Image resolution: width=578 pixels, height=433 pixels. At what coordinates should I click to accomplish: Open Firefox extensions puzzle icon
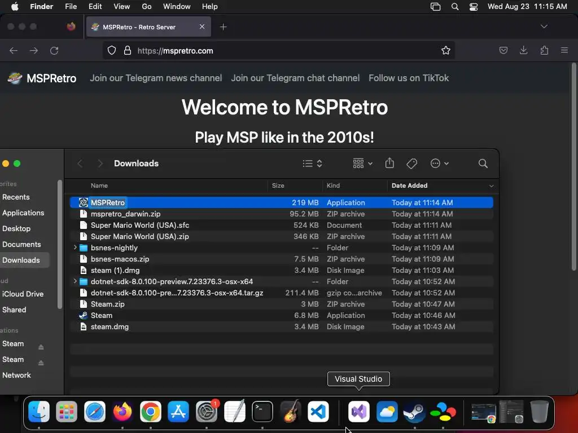[x=544, y=50]
